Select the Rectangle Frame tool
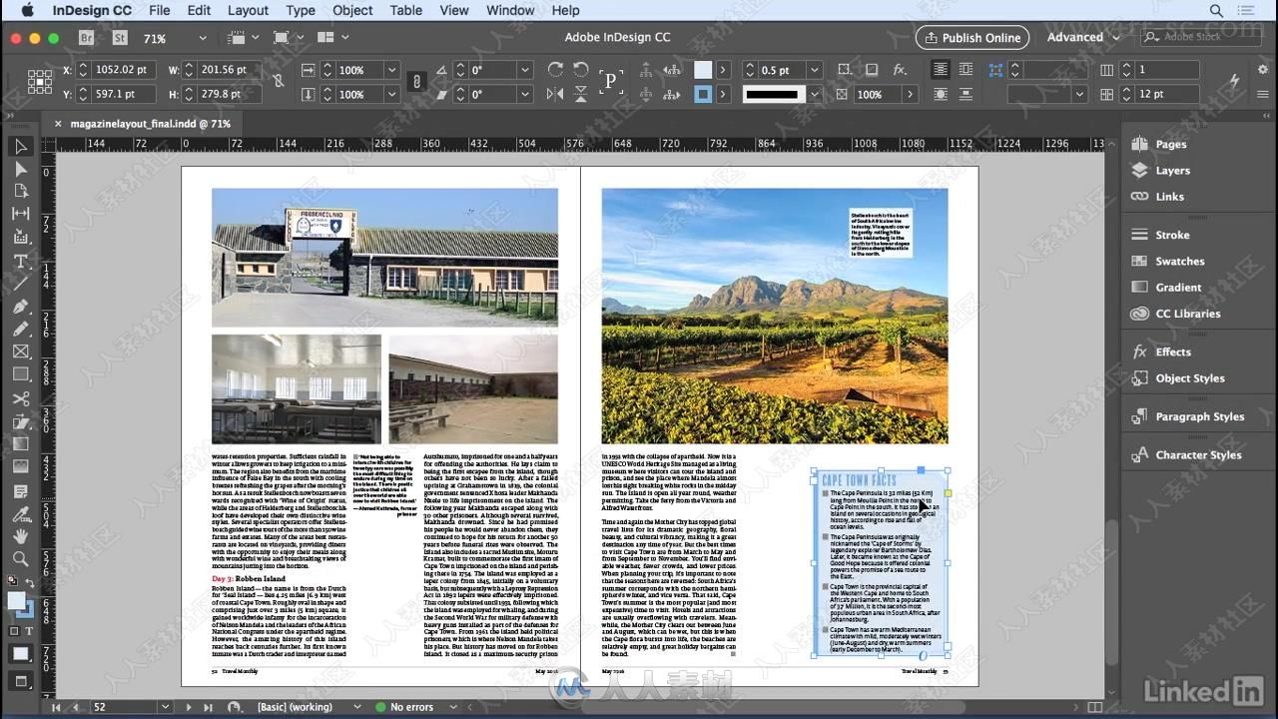The height and width of the screenshot is (719, 1278). pos(20,352)
